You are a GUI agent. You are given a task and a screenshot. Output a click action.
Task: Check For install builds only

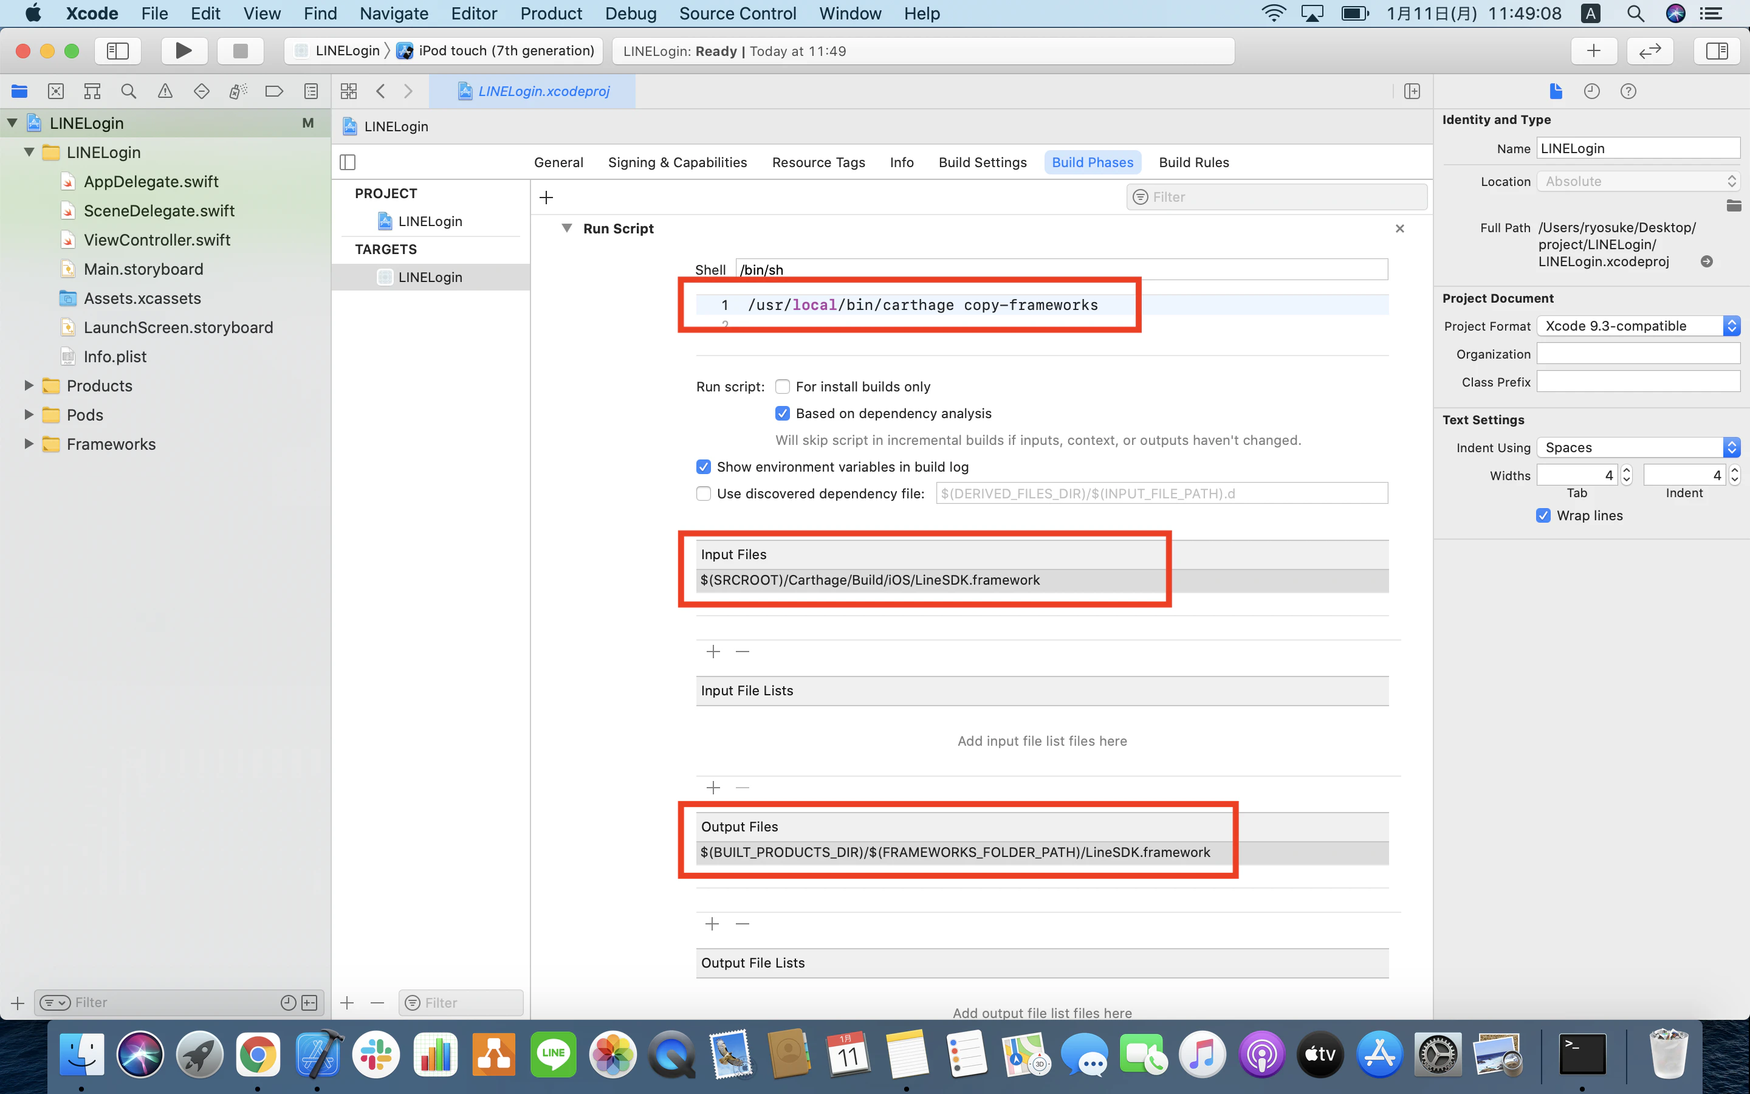783,387
